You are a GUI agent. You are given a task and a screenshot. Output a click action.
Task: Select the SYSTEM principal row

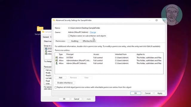pyautogui.click(x=109, y=58)
